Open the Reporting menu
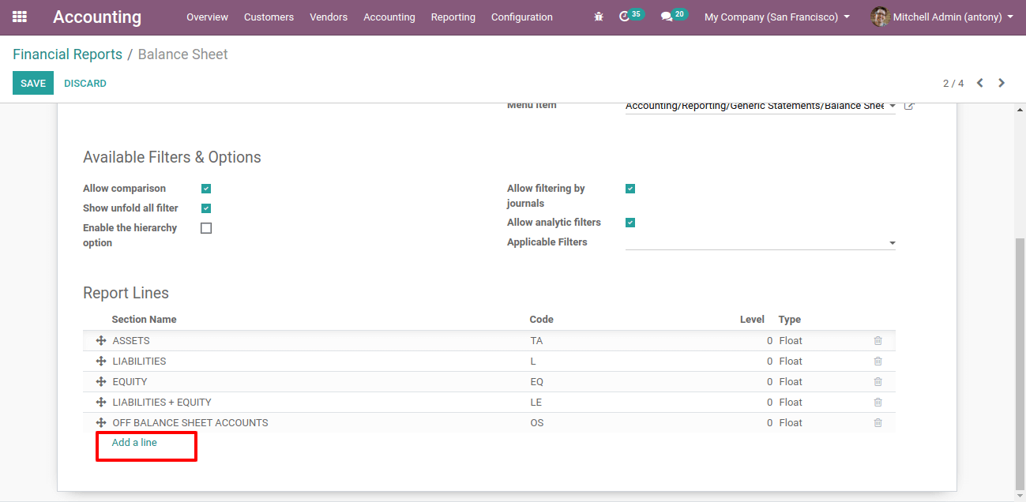 coord(453,17)
